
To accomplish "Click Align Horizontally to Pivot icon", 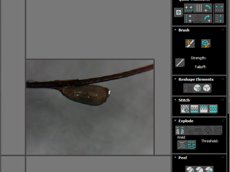I will (x=189, y=8).
